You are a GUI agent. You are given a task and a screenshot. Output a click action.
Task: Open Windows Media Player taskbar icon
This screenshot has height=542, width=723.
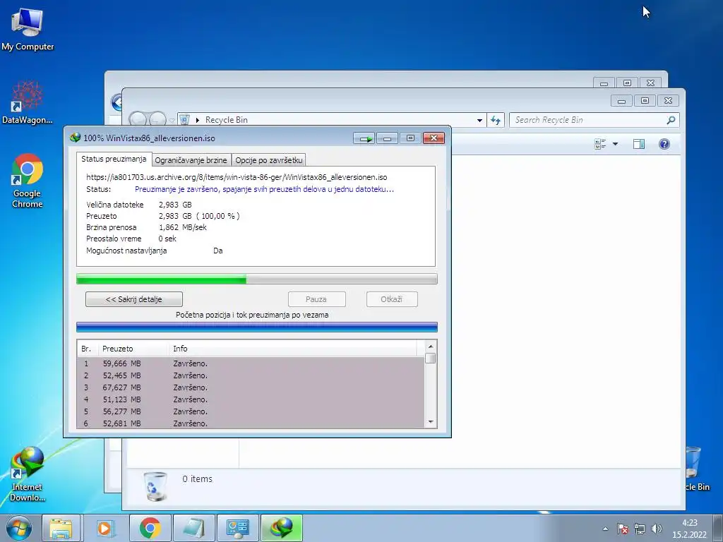[105, 528]
